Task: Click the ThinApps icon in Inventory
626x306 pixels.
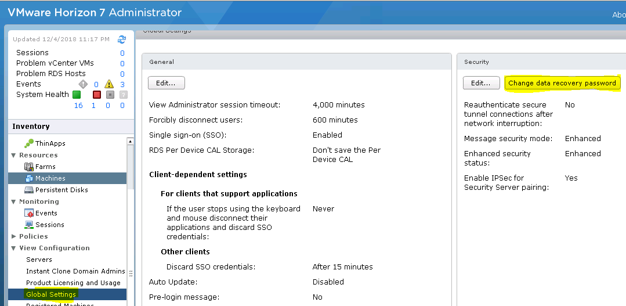Action: pos(29,143)
